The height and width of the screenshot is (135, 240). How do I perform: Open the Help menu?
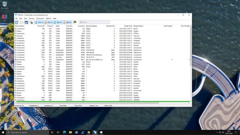[55, 18]
